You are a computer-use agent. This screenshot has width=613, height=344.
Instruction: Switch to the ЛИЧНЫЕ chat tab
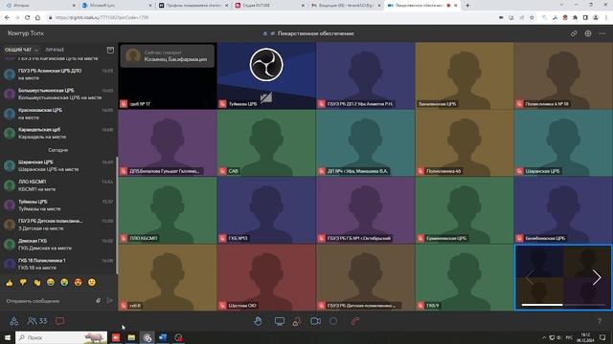(55, 50)
